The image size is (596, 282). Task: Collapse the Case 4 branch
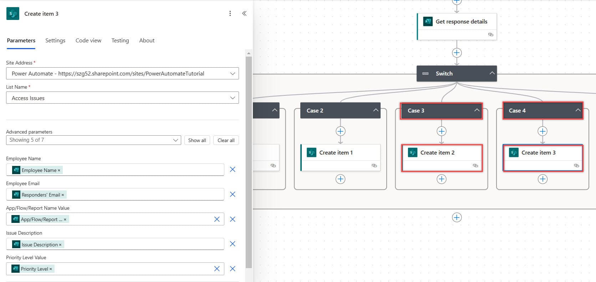[x=578, y=110]
